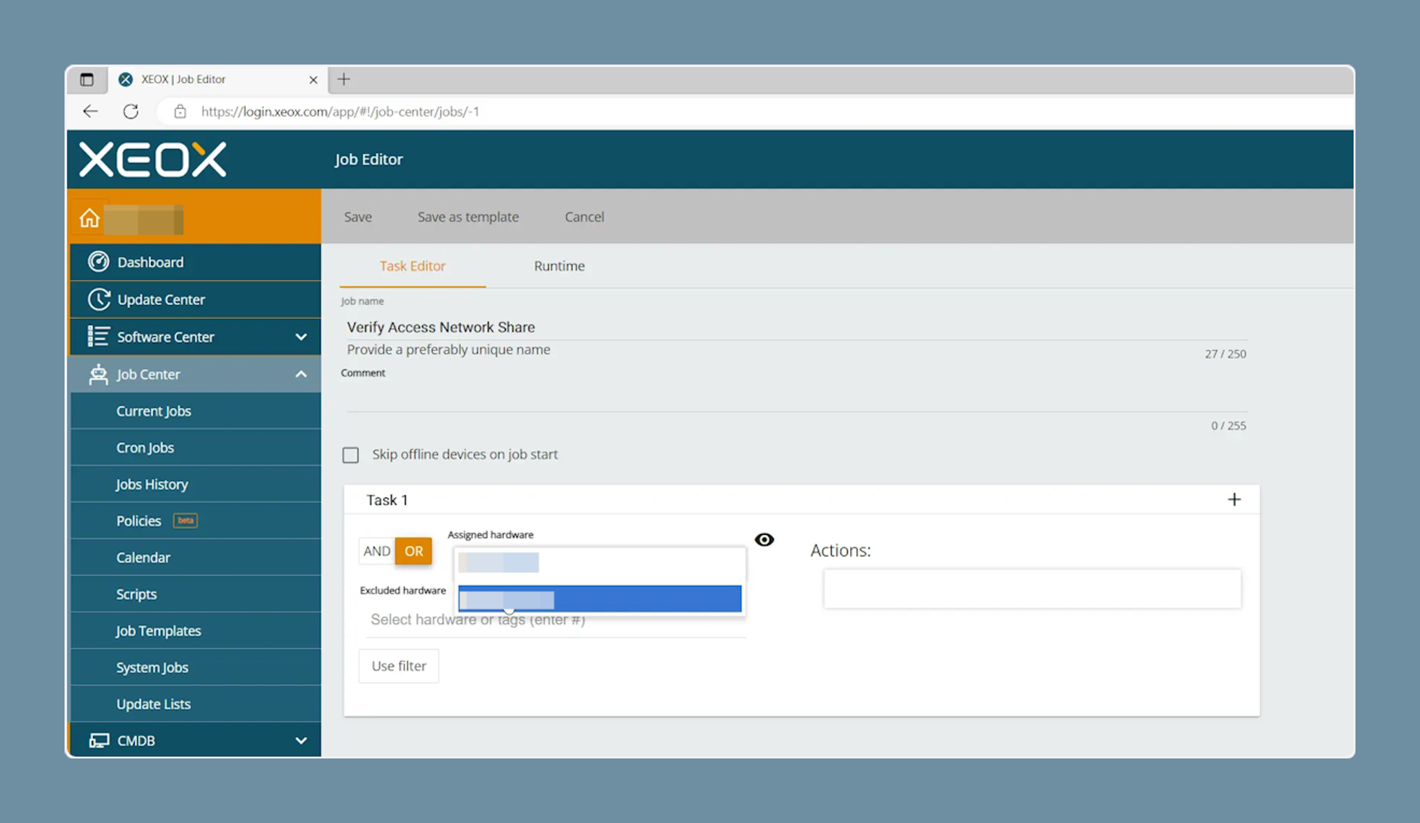Select the OR operator
Viewport: 1420px width, 823px height.
tap(414, 551)
